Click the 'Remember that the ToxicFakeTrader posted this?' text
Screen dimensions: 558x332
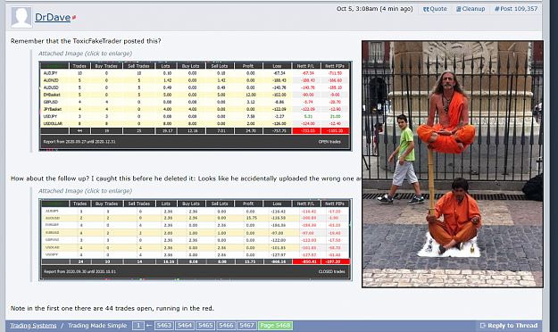[86, 41]
